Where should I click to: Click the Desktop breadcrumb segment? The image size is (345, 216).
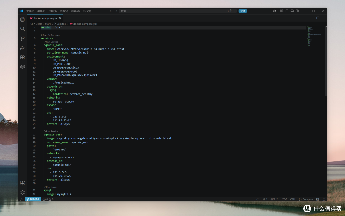pos(61,24)
